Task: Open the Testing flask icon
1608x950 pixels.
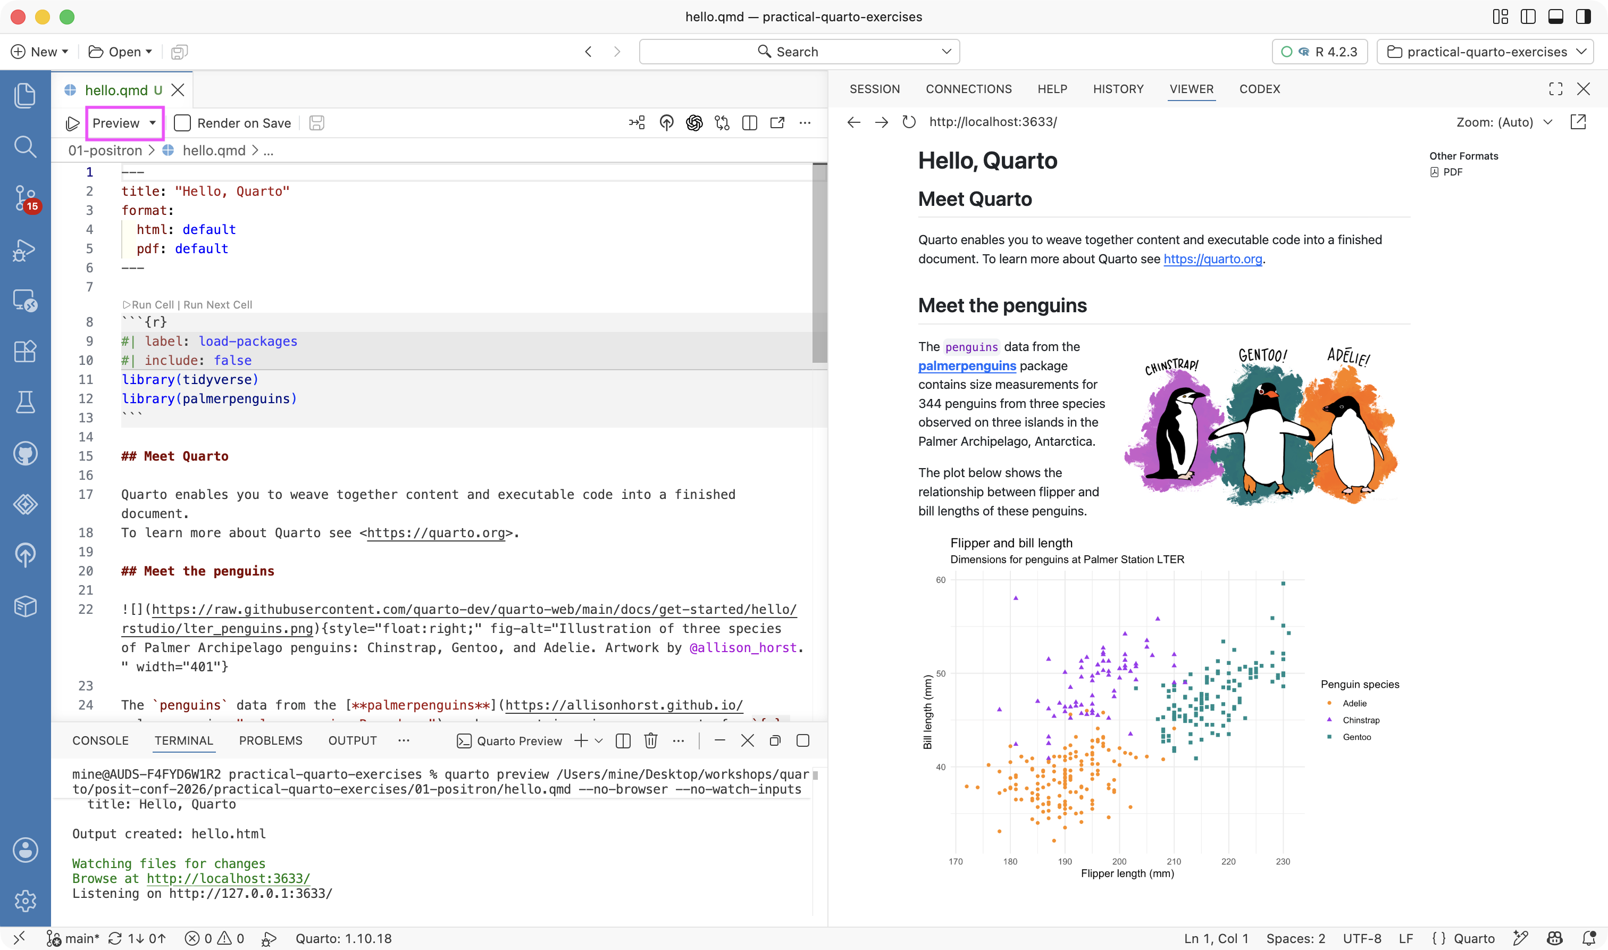Action: click(25, 402)
